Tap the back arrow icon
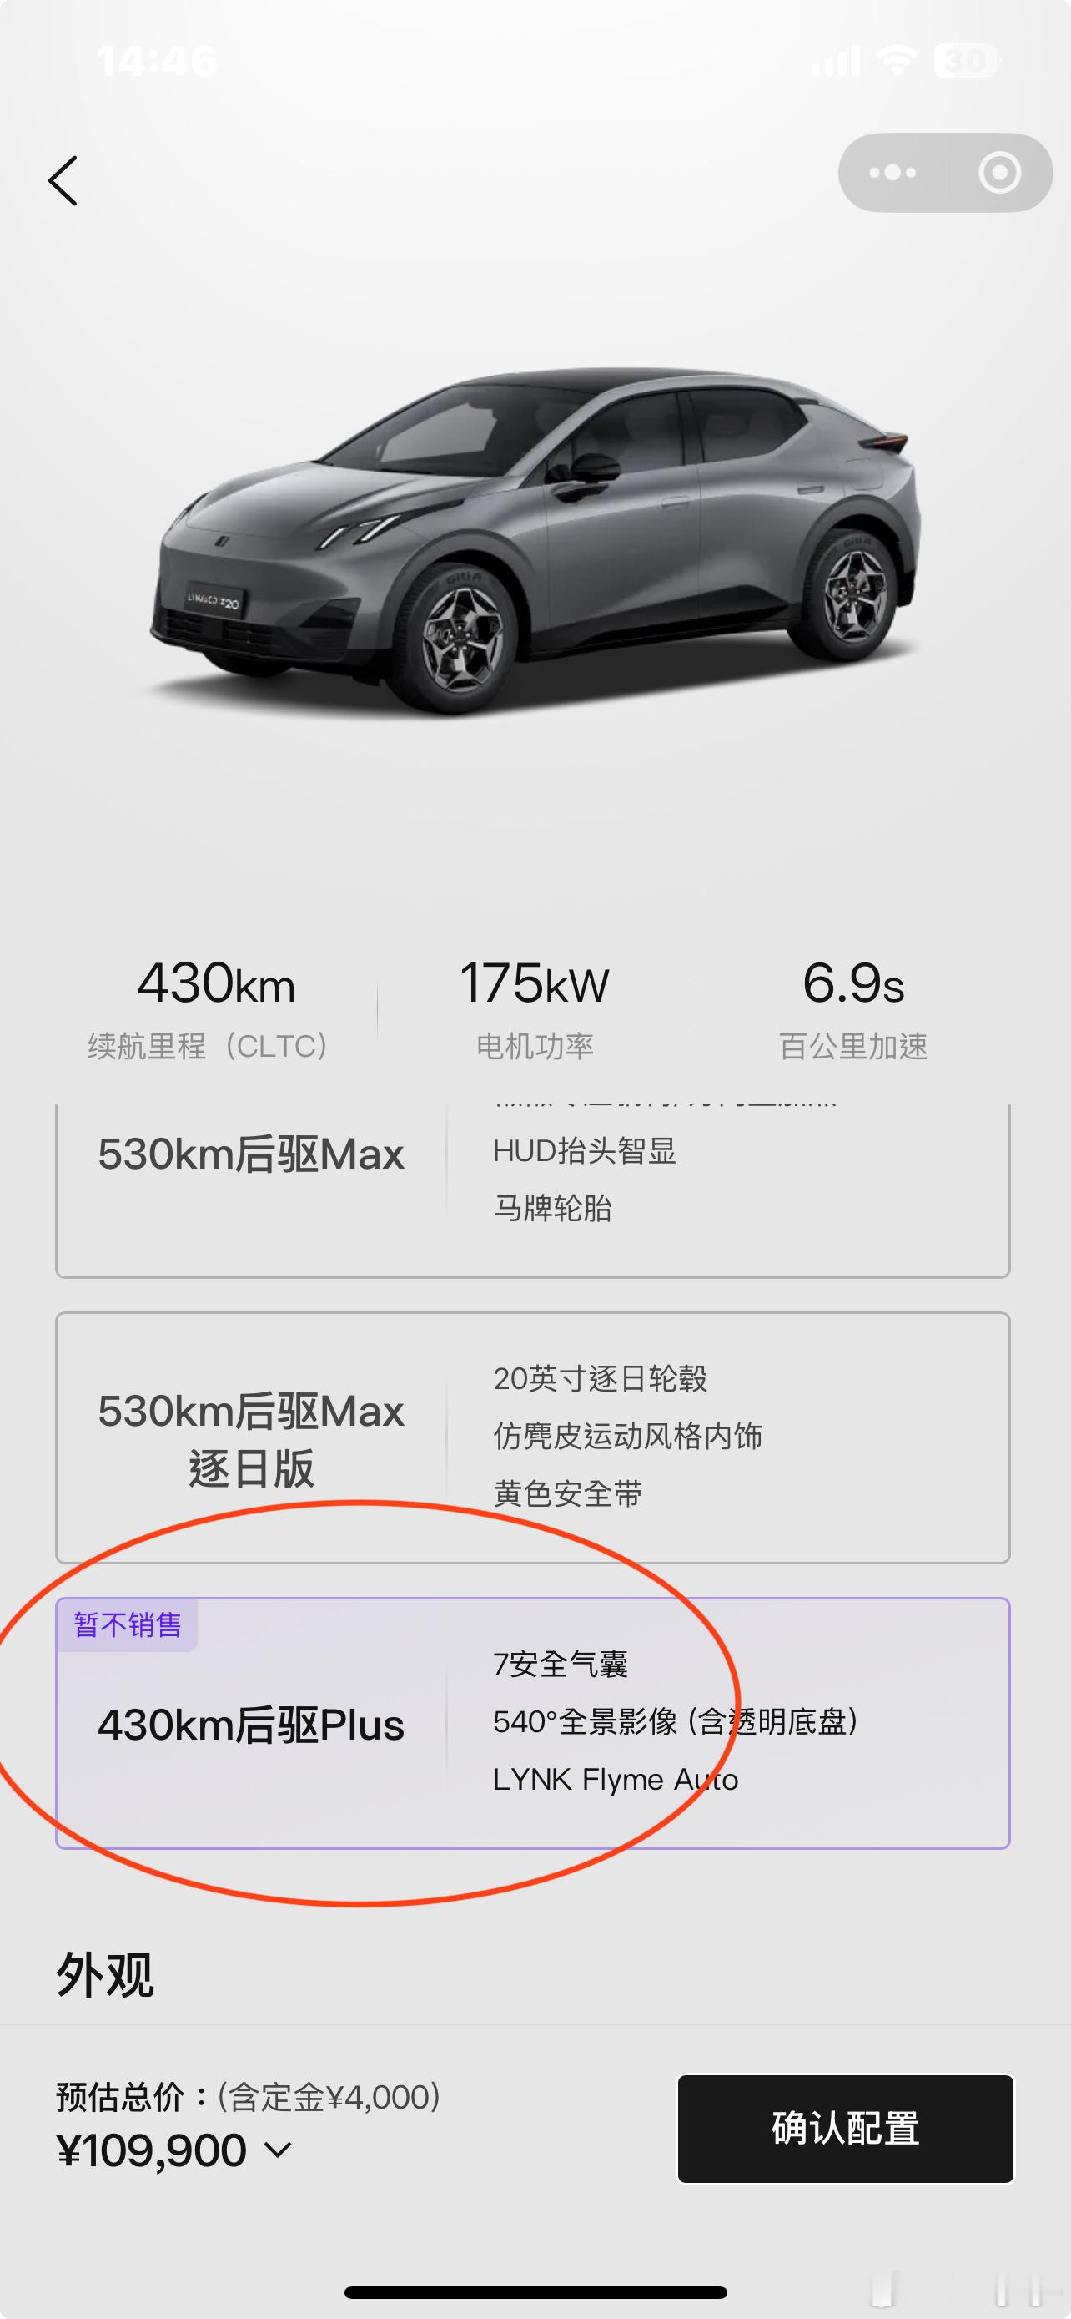This screenshot has width=1071, height=2319. click(63, 181)
